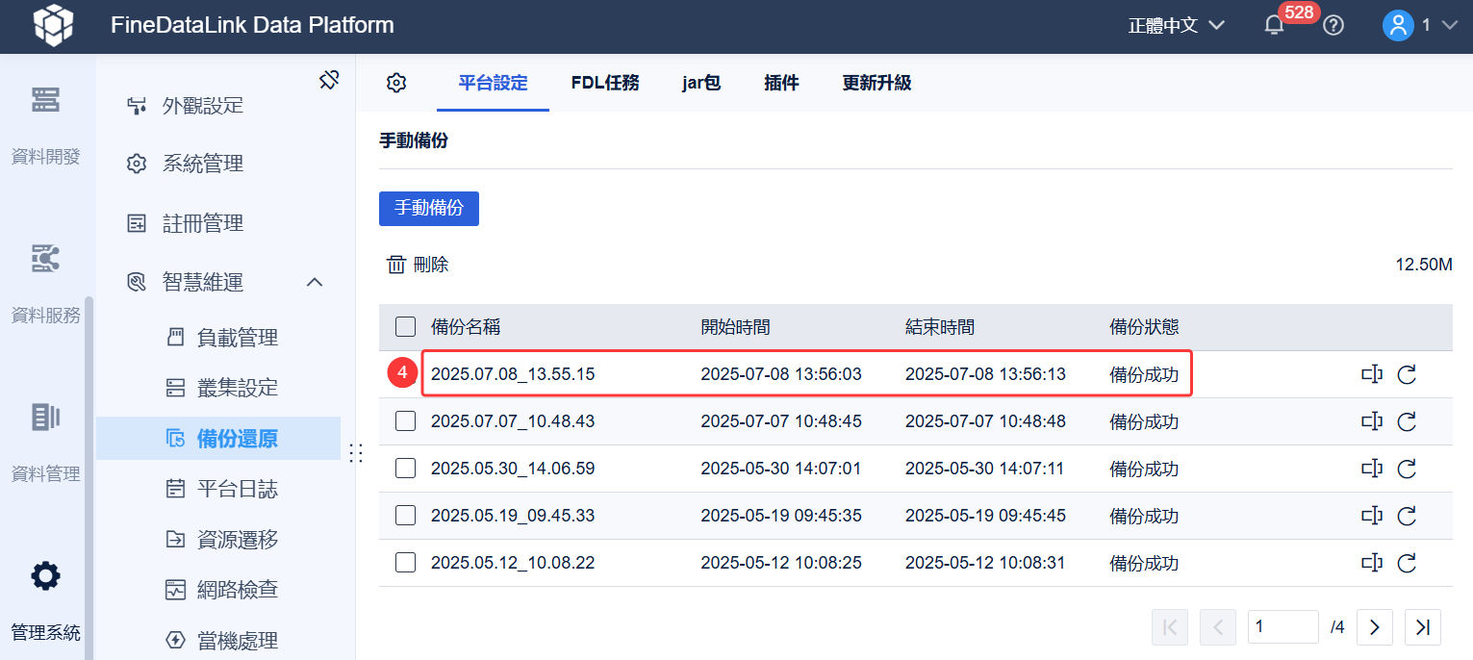Jump to the last page of backups
The width and height of the screenshot is (1473, 660).
pyautogui.click(x=1423, y=627)
